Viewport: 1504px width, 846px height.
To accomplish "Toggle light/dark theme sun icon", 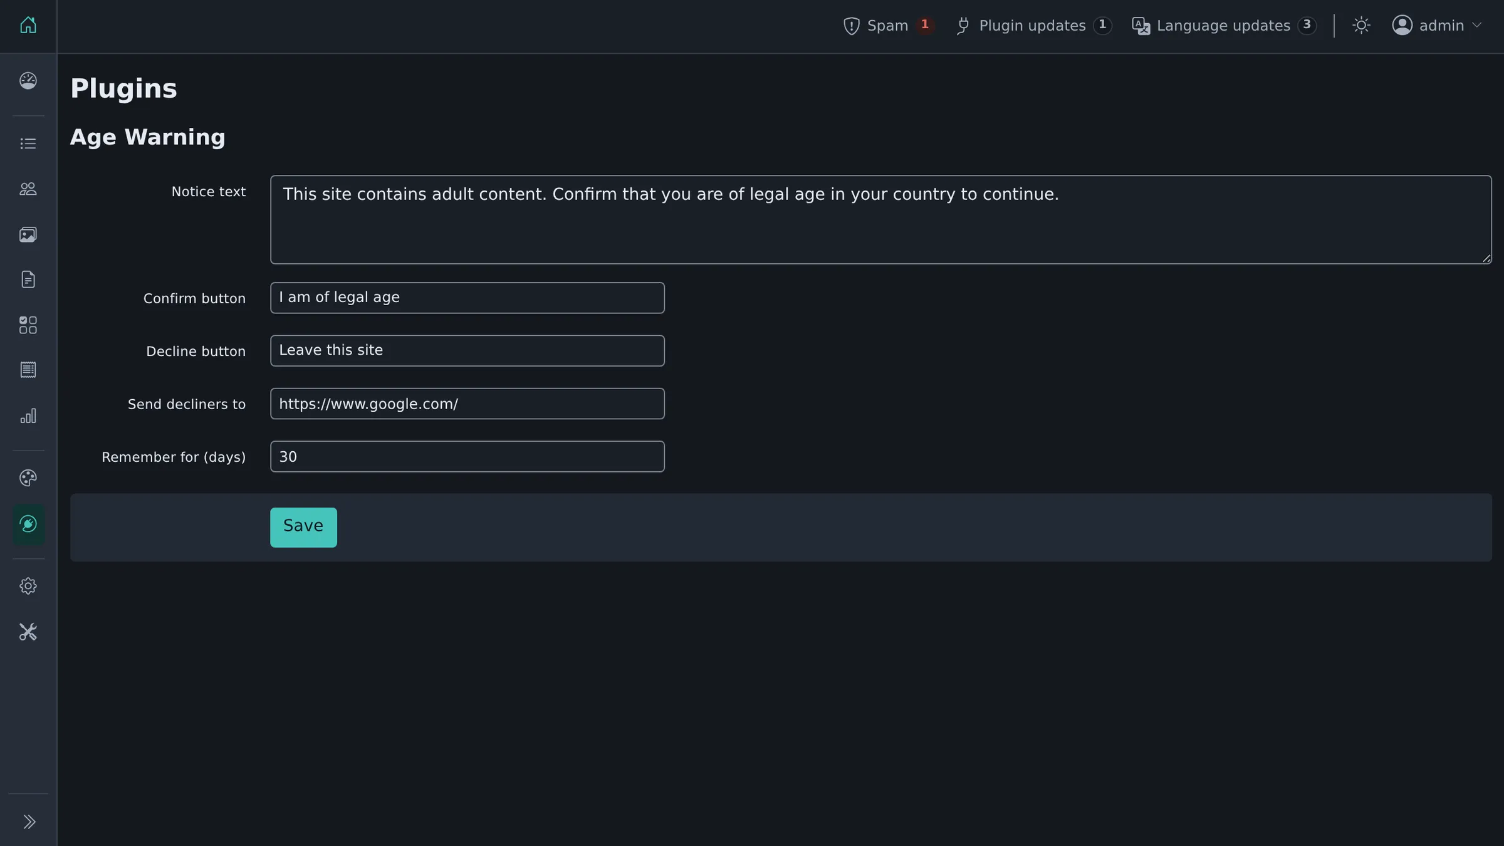I will coord(1361,26).
